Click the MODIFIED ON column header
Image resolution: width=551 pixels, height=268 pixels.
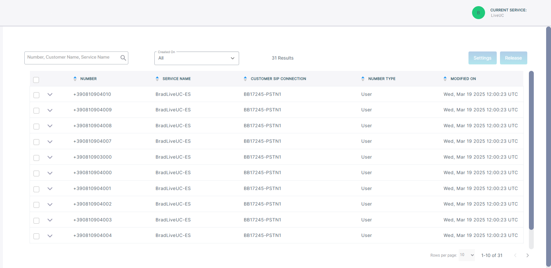(463, 79)
